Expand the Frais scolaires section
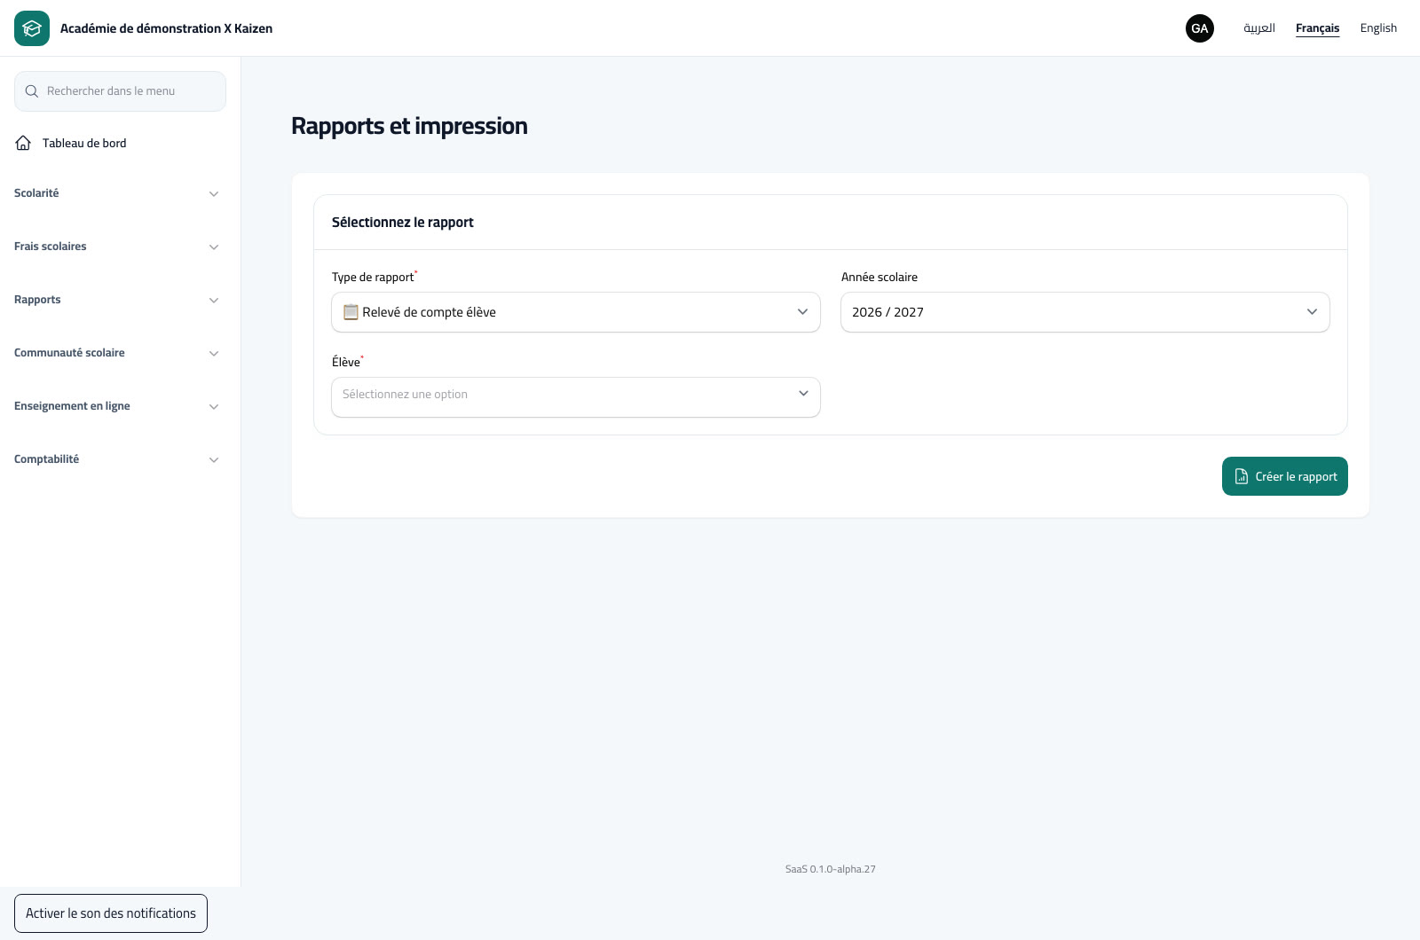Viewport: 1420px width, 940px height. click(x=117, y=247)
